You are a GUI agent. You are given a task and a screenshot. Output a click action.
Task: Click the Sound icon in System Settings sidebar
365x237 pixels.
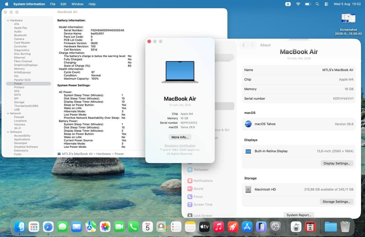[x=190, y=189]
